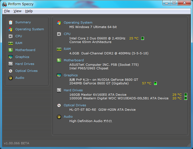Click the Hard Drives icon in summary pane

coord(59,90)
